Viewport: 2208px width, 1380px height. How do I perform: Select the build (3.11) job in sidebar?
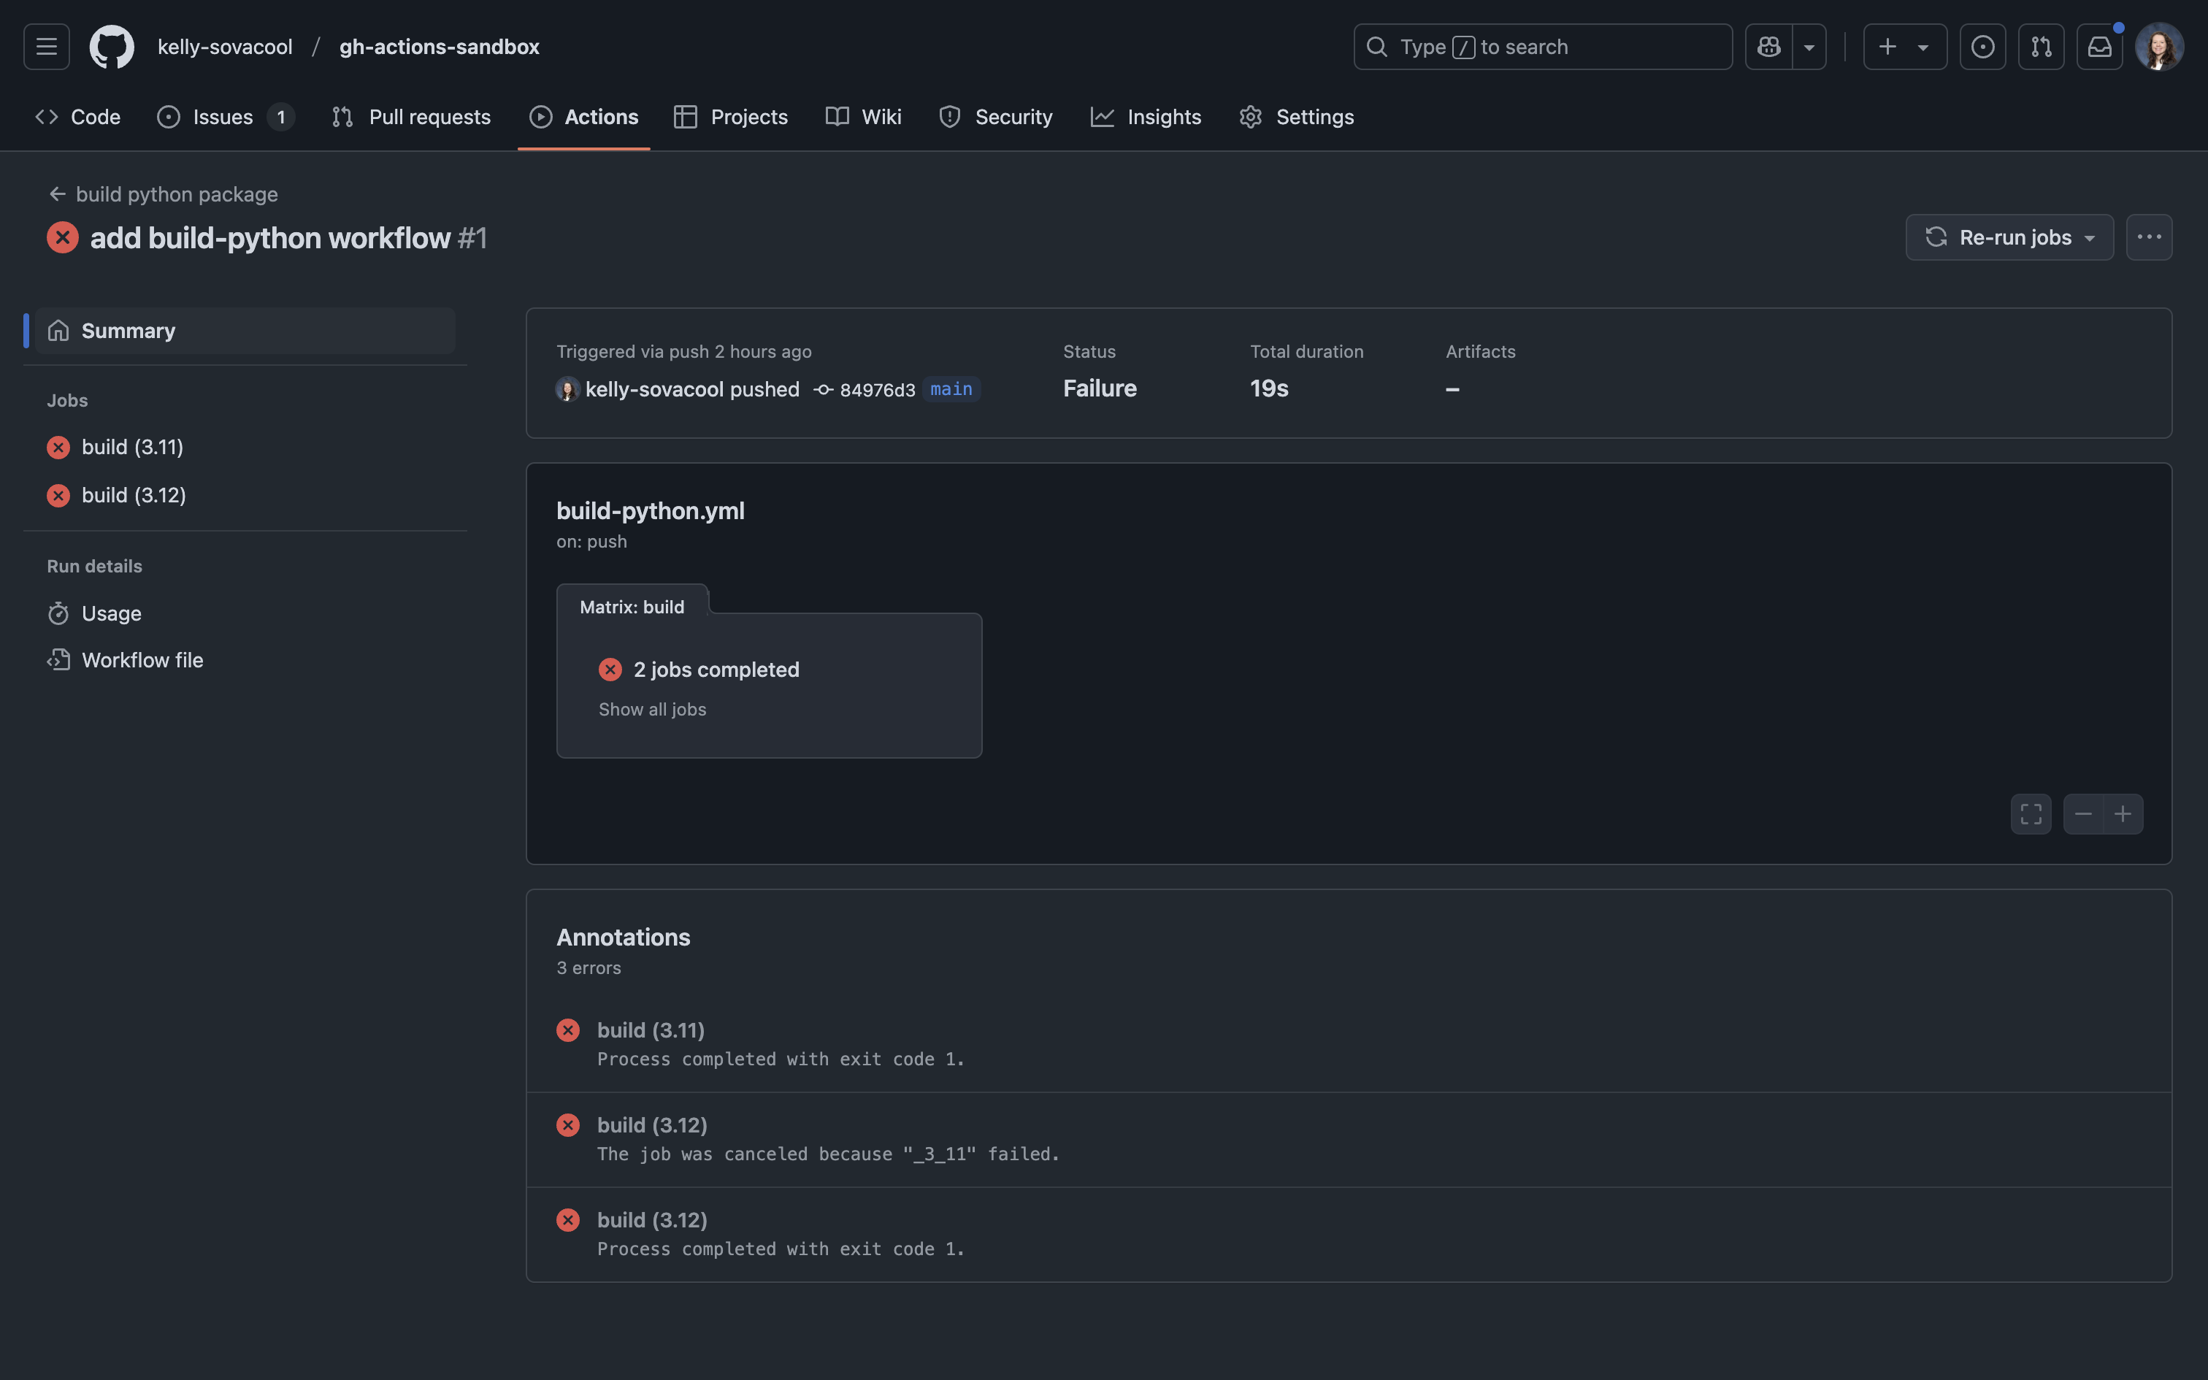click(x=132, y=447)
